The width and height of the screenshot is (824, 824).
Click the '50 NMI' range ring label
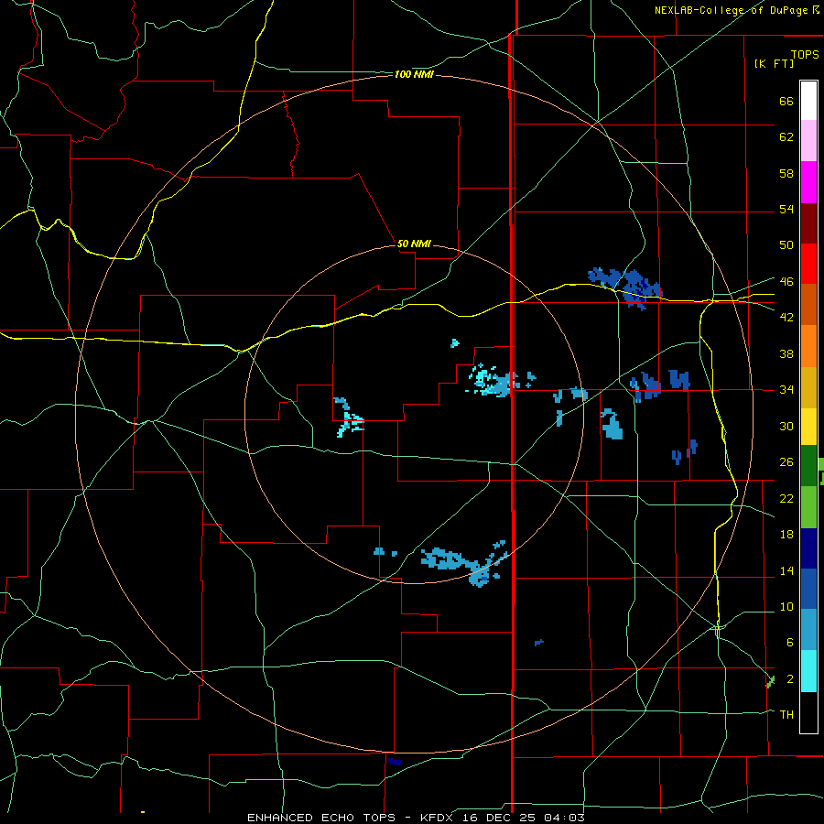pos(414,244)
